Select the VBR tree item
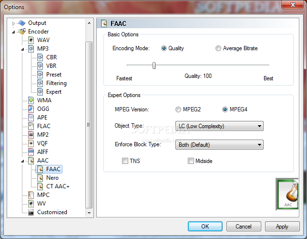 (x=51, y=66)
